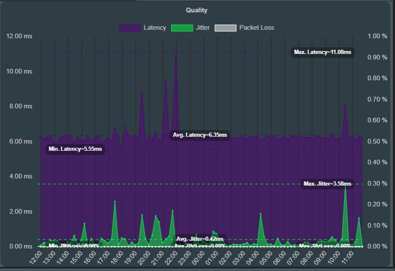Hide the Latency series via its legend label

[x=155, y=28]
